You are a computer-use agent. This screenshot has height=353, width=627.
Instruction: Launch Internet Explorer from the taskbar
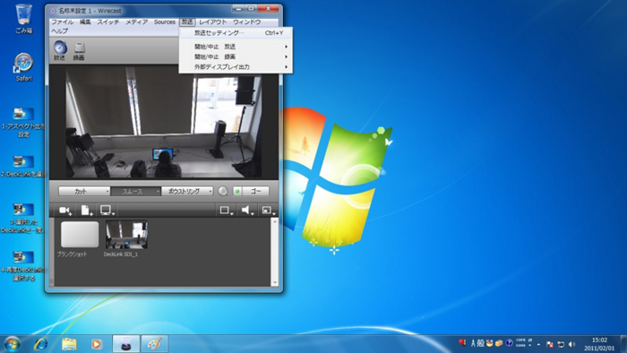coord(41,344)
